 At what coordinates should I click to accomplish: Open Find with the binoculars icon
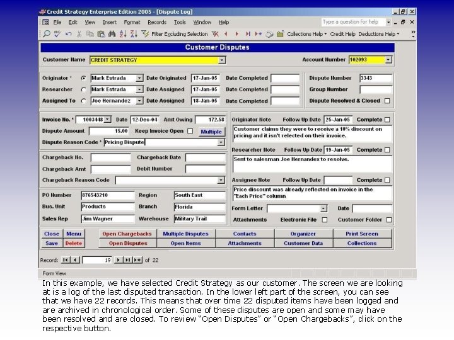coord(112,34)
